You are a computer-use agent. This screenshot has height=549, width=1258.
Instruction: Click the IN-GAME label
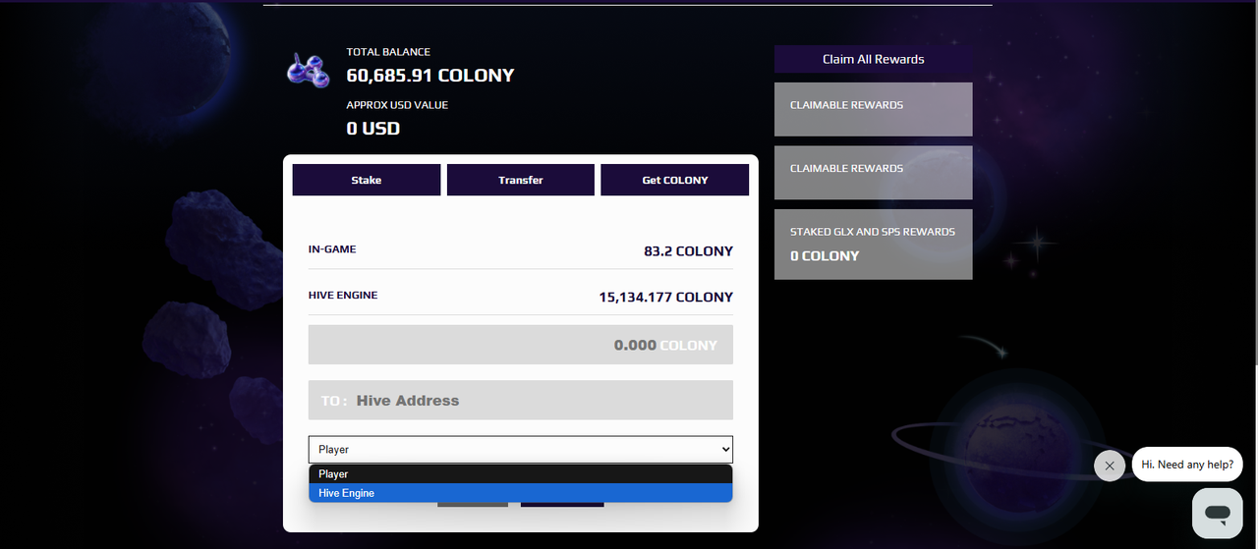[332, 249]
